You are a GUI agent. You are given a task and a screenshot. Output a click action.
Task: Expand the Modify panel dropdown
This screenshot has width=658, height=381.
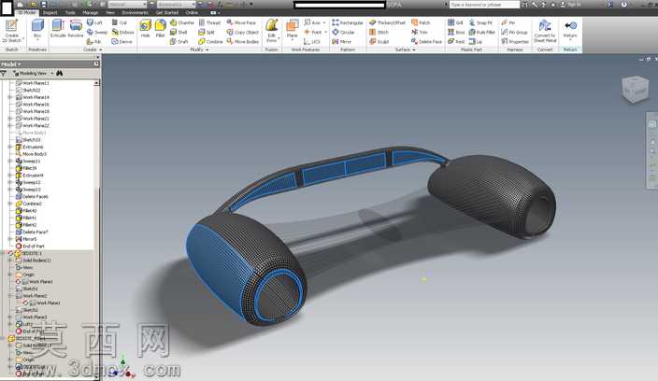pyautogui.click(x=199, y=49)
